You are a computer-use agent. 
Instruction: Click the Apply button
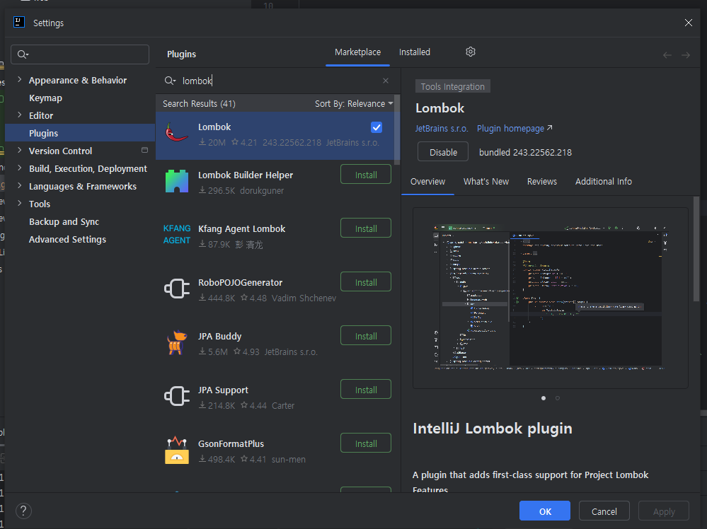point(664,511)
